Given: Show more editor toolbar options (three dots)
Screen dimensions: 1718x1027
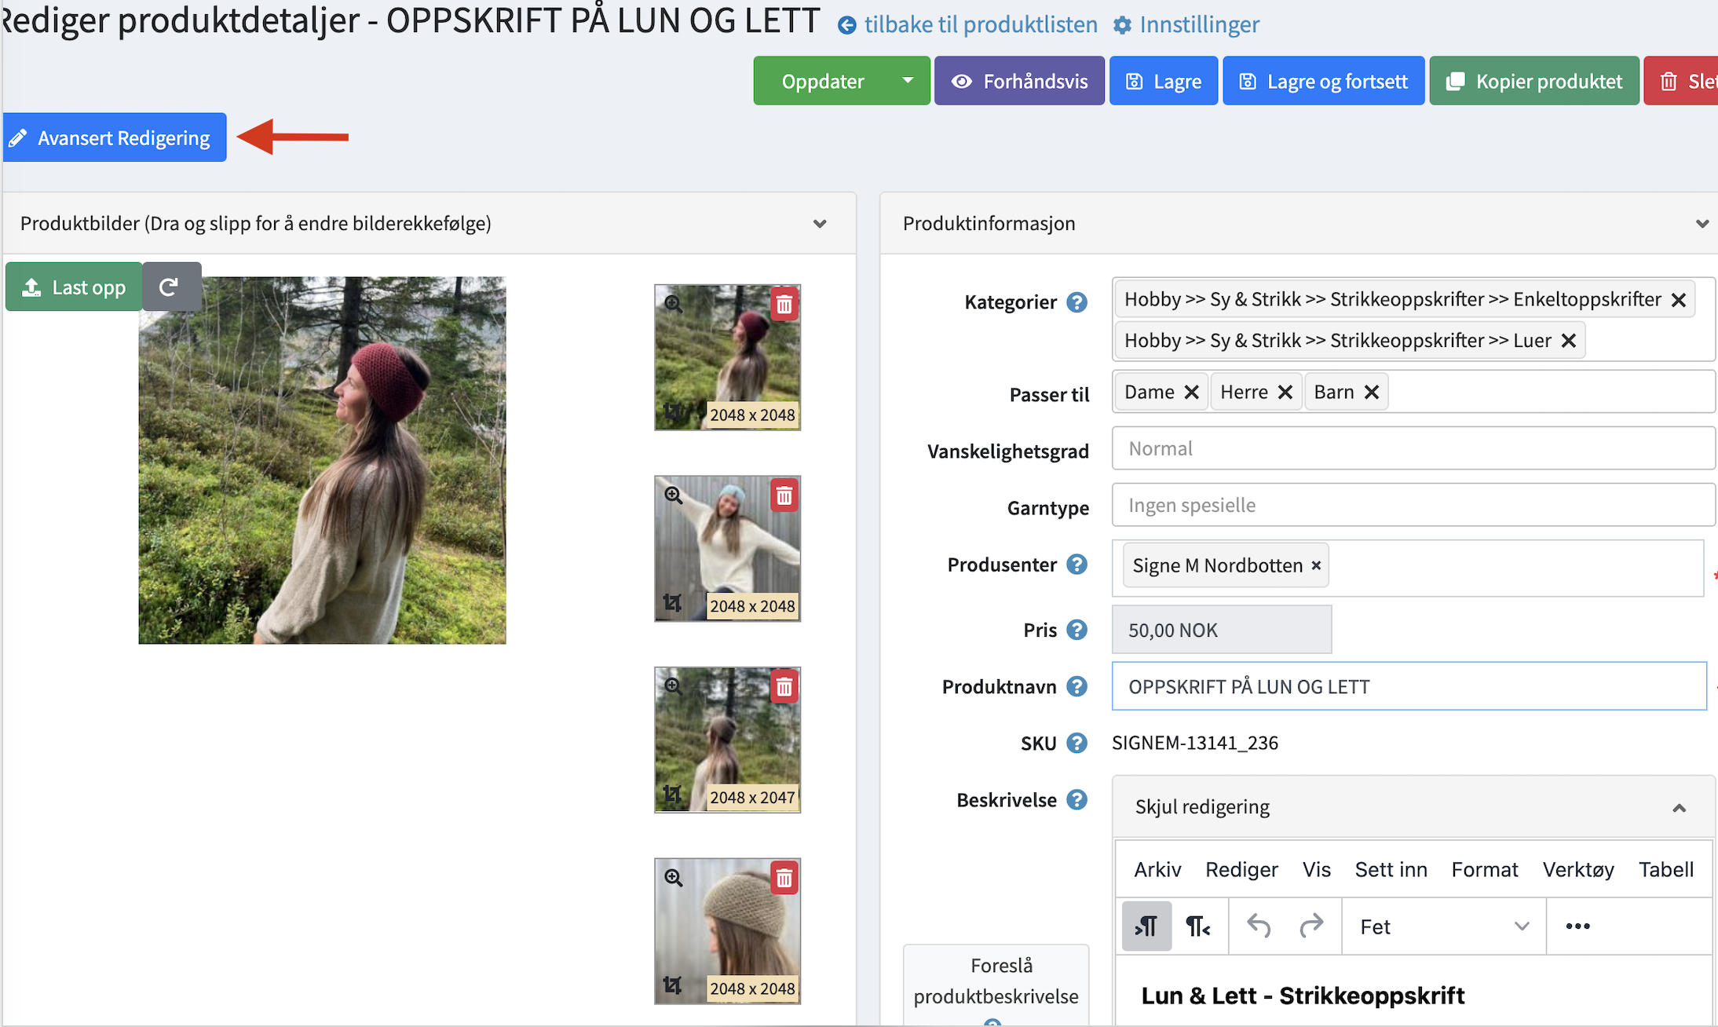Looking at the screenshot, I should click(1577, 926).
